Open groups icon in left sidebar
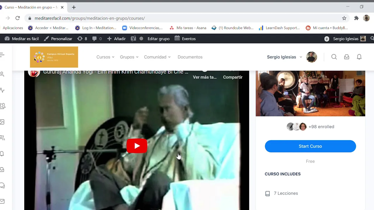Viewport: 374px width, 210px height. point(3,106)
